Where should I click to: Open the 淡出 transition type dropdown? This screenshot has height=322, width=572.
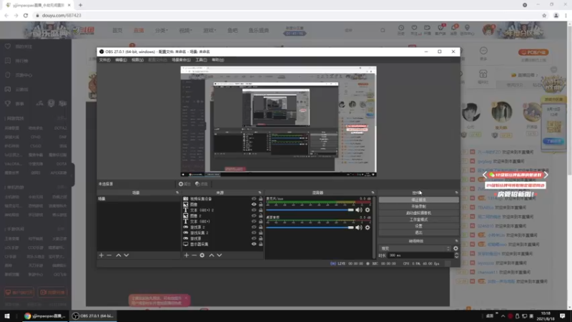tap(415, 248)
